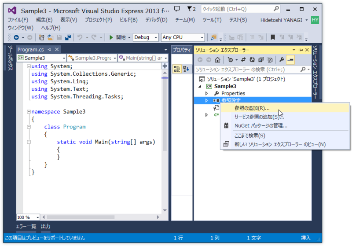Image resolution: width=352 pixels, height=246 pixels.
Task: Open the ビルド(B) menu
Action: [128, 20]
